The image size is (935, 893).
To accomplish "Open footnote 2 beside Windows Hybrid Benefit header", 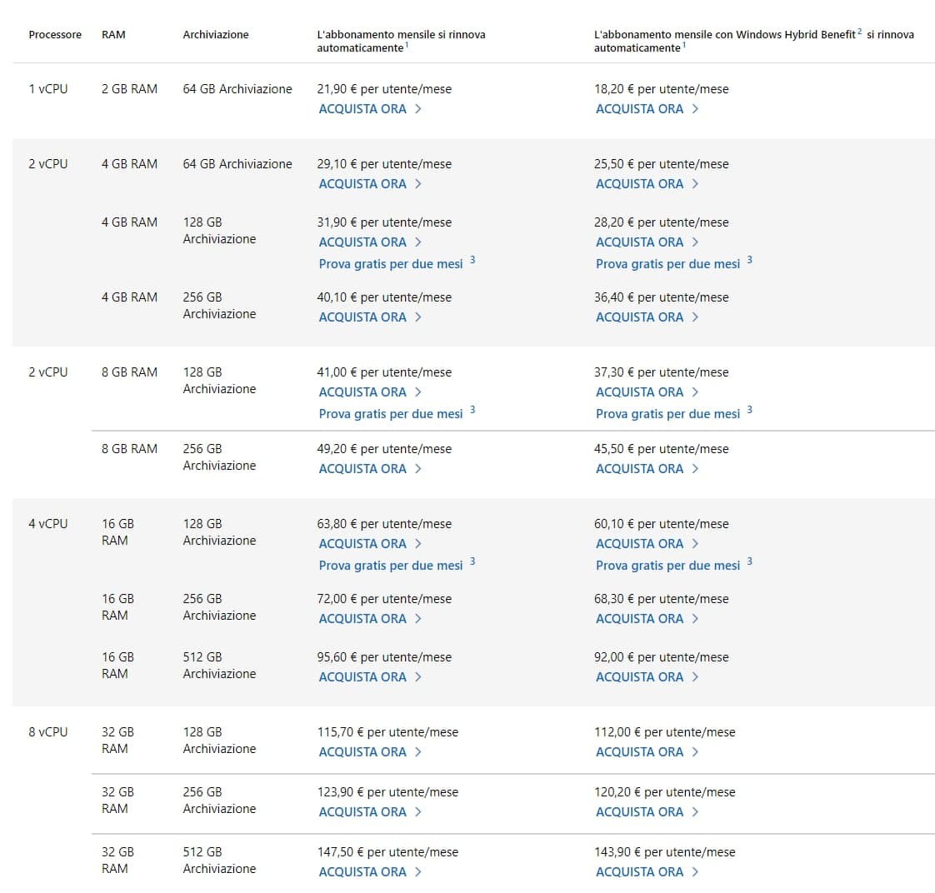I will tap(859, 32).
